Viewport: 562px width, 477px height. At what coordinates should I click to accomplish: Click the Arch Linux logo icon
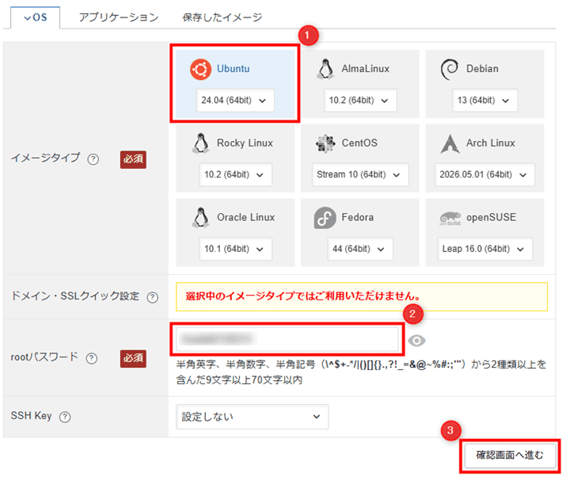click(x=450, y=143)
